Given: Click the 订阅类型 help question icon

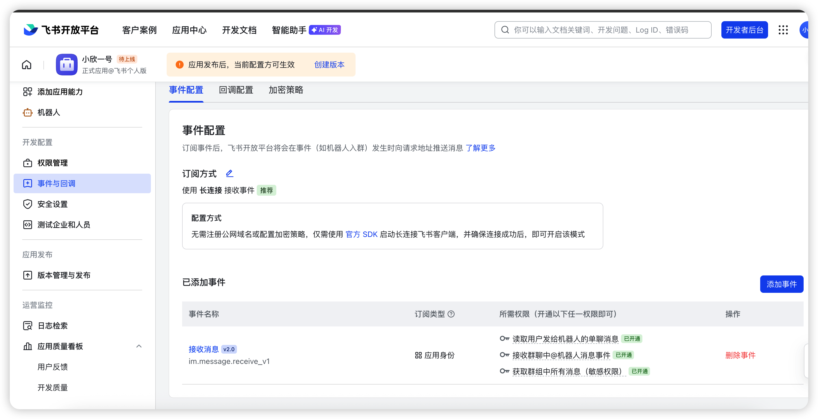Looking at the screenshot, I should [451, 314].
